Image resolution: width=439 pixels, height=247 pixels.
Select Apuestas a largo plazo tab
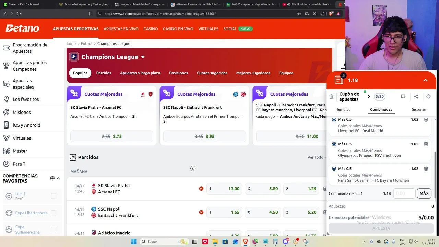tap(140, 73)
